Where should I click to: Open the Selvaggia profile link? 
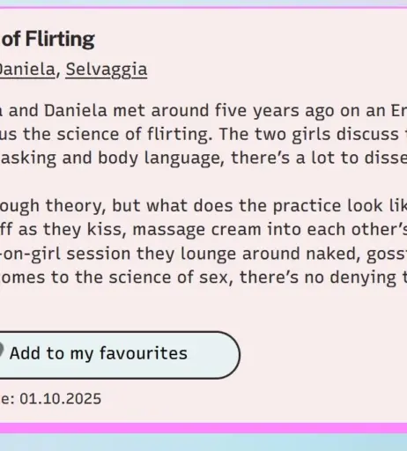[x=107, y=70]
